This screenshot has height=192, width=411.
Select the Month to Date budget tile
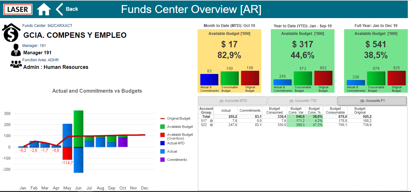[229, 61]
